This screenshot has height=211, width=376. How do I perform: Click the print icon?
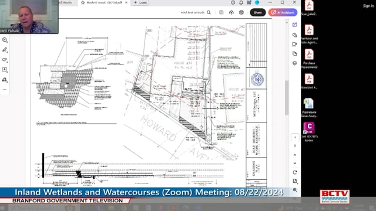[x=241, y=12]
